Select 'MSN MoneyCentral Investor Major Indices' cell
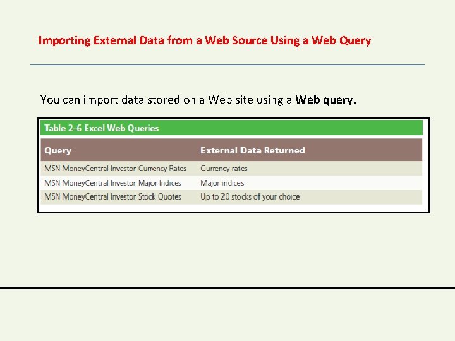455x341 pixels. click(112, 183)
